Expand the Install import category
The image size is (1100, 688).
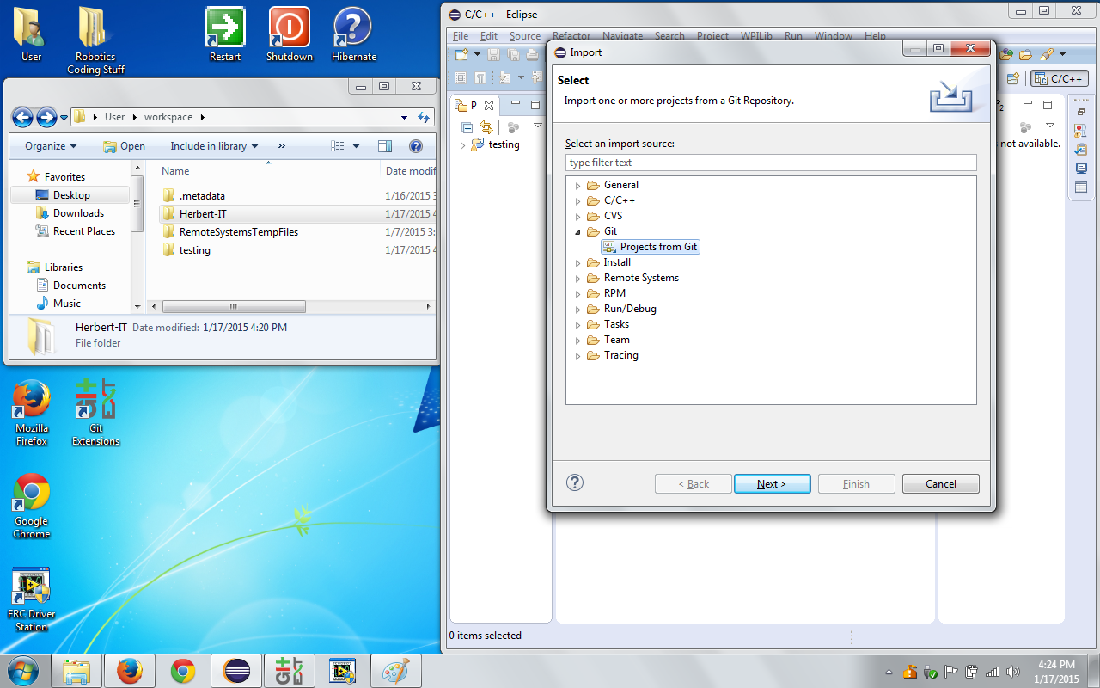tap(577, 262)
